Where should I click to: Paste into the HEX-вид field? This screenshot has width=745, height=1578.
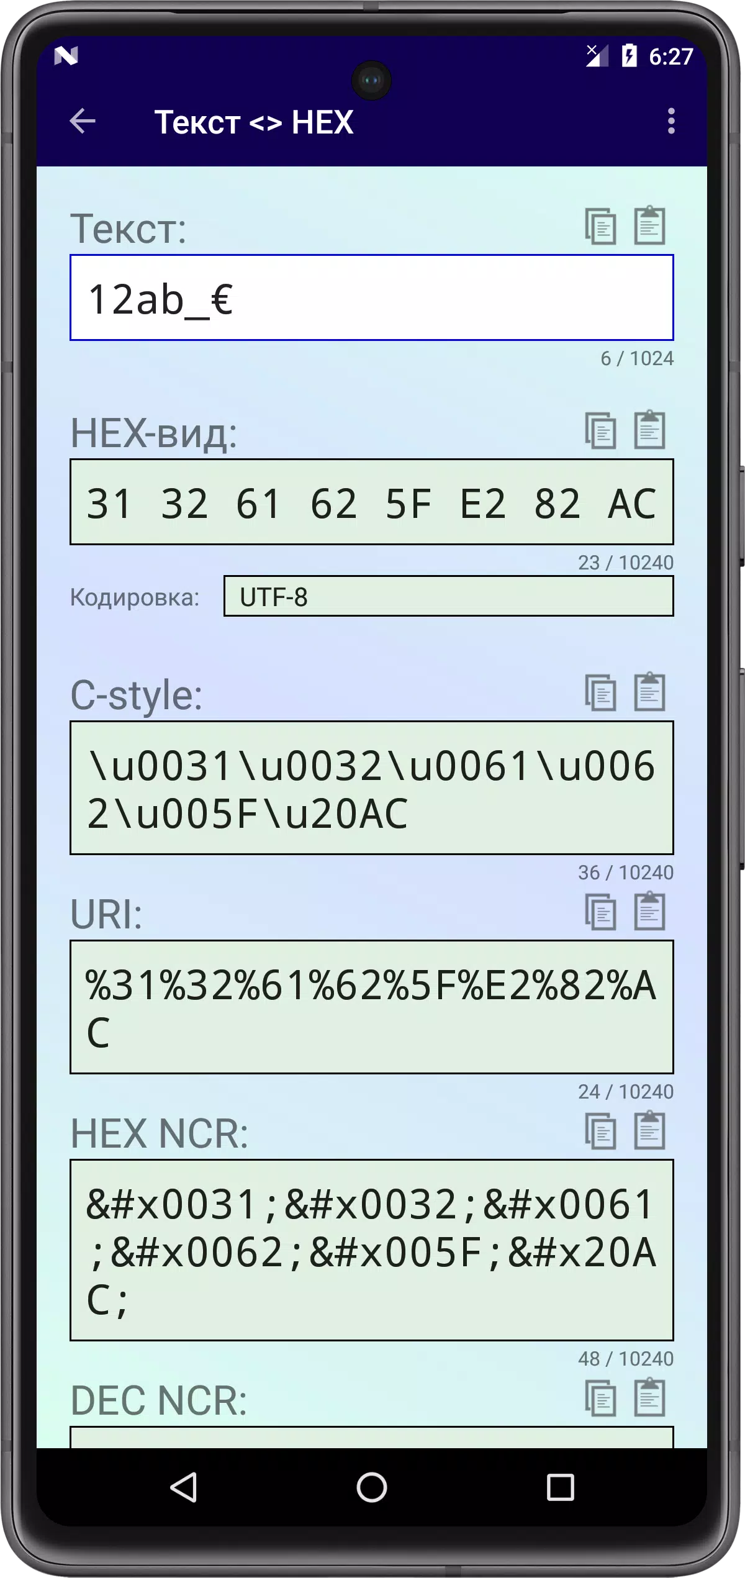click(649, 429)
